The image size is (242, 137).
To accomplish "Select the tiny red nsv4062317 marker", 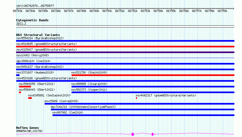I will [x=136, y=98].
